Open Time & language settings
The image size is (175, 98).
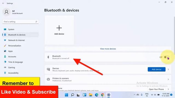21,62
